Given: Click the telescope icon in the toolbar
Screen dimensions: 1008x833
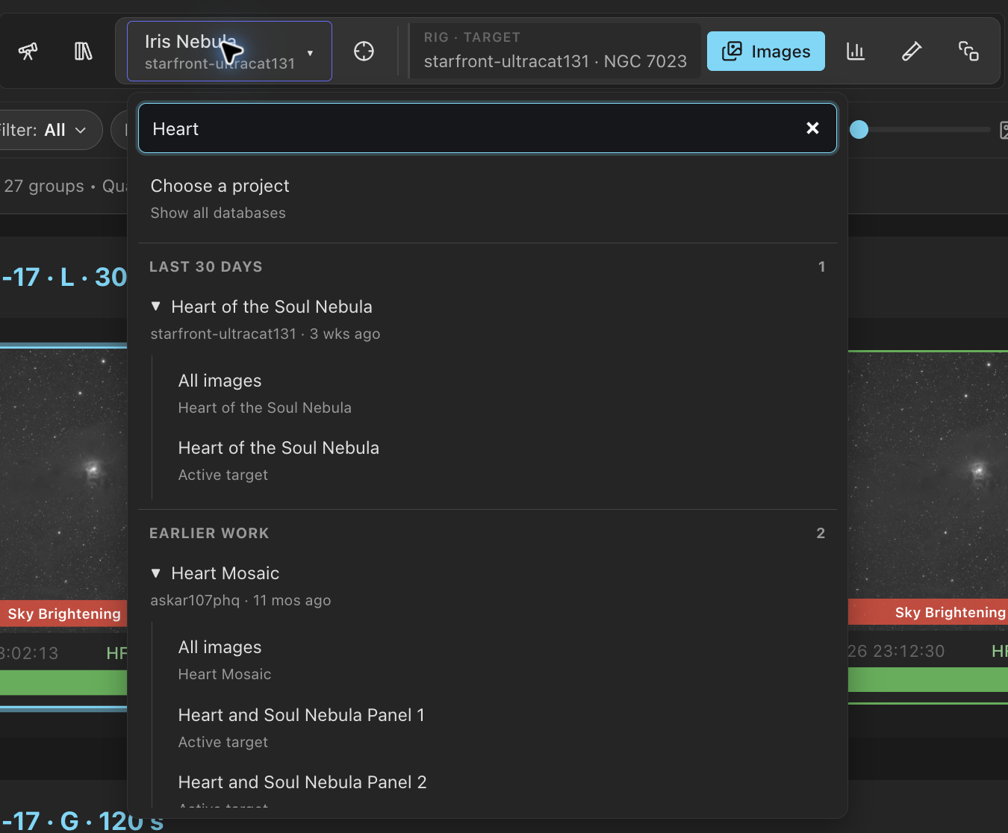Looking at the screenshot, I should [x=28, y=52].
